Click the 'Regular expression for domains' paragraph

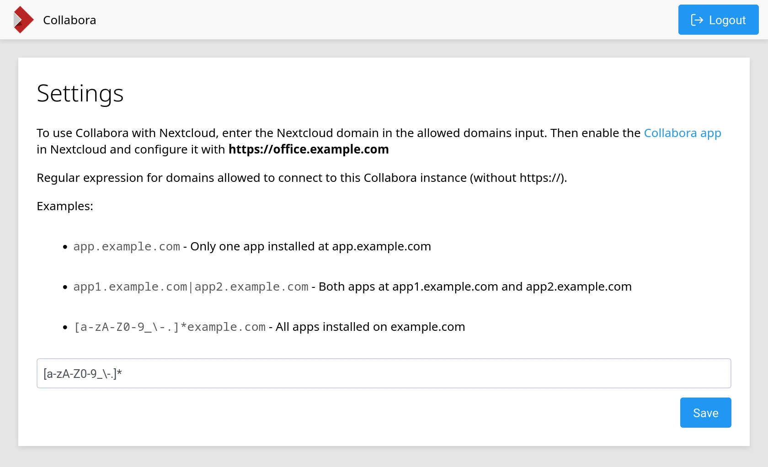302,178
